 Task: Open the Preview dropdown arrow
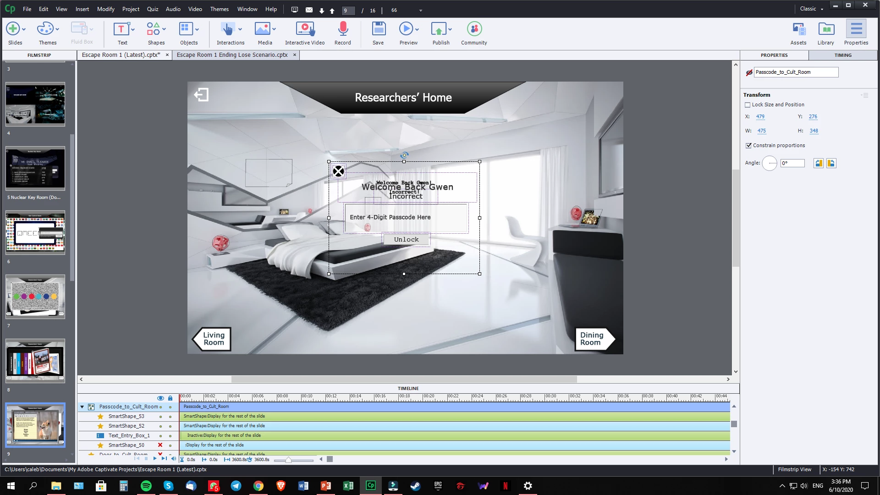tap(417, 29)
